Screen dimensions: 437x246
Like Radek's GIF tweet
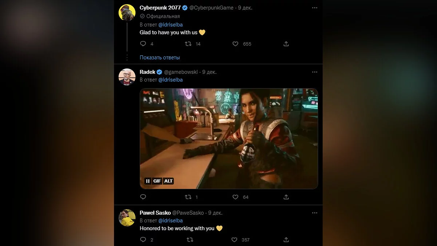coord(236,197)
